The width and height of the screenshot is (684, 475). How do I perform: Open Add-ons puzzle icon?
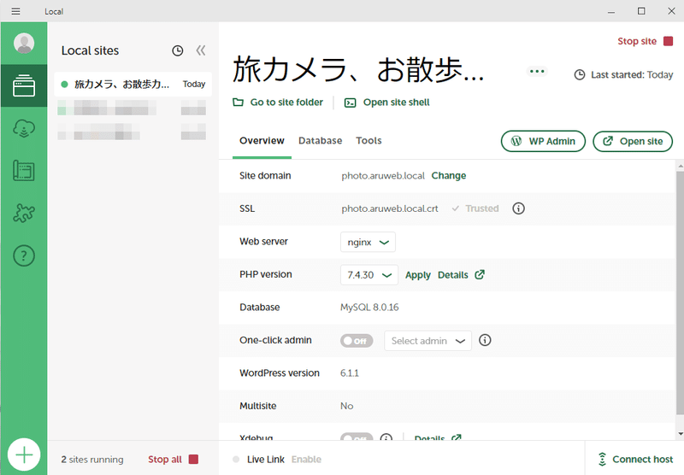click(24, 213)
